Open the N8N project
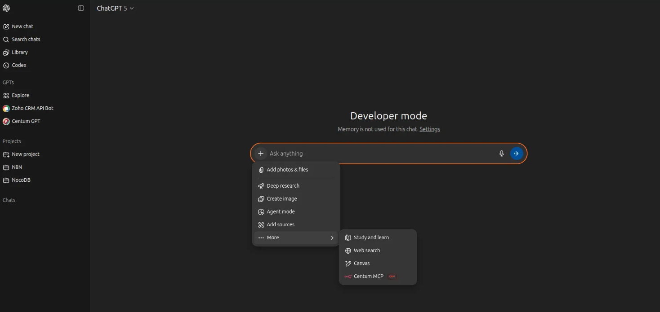 [17, 167]
